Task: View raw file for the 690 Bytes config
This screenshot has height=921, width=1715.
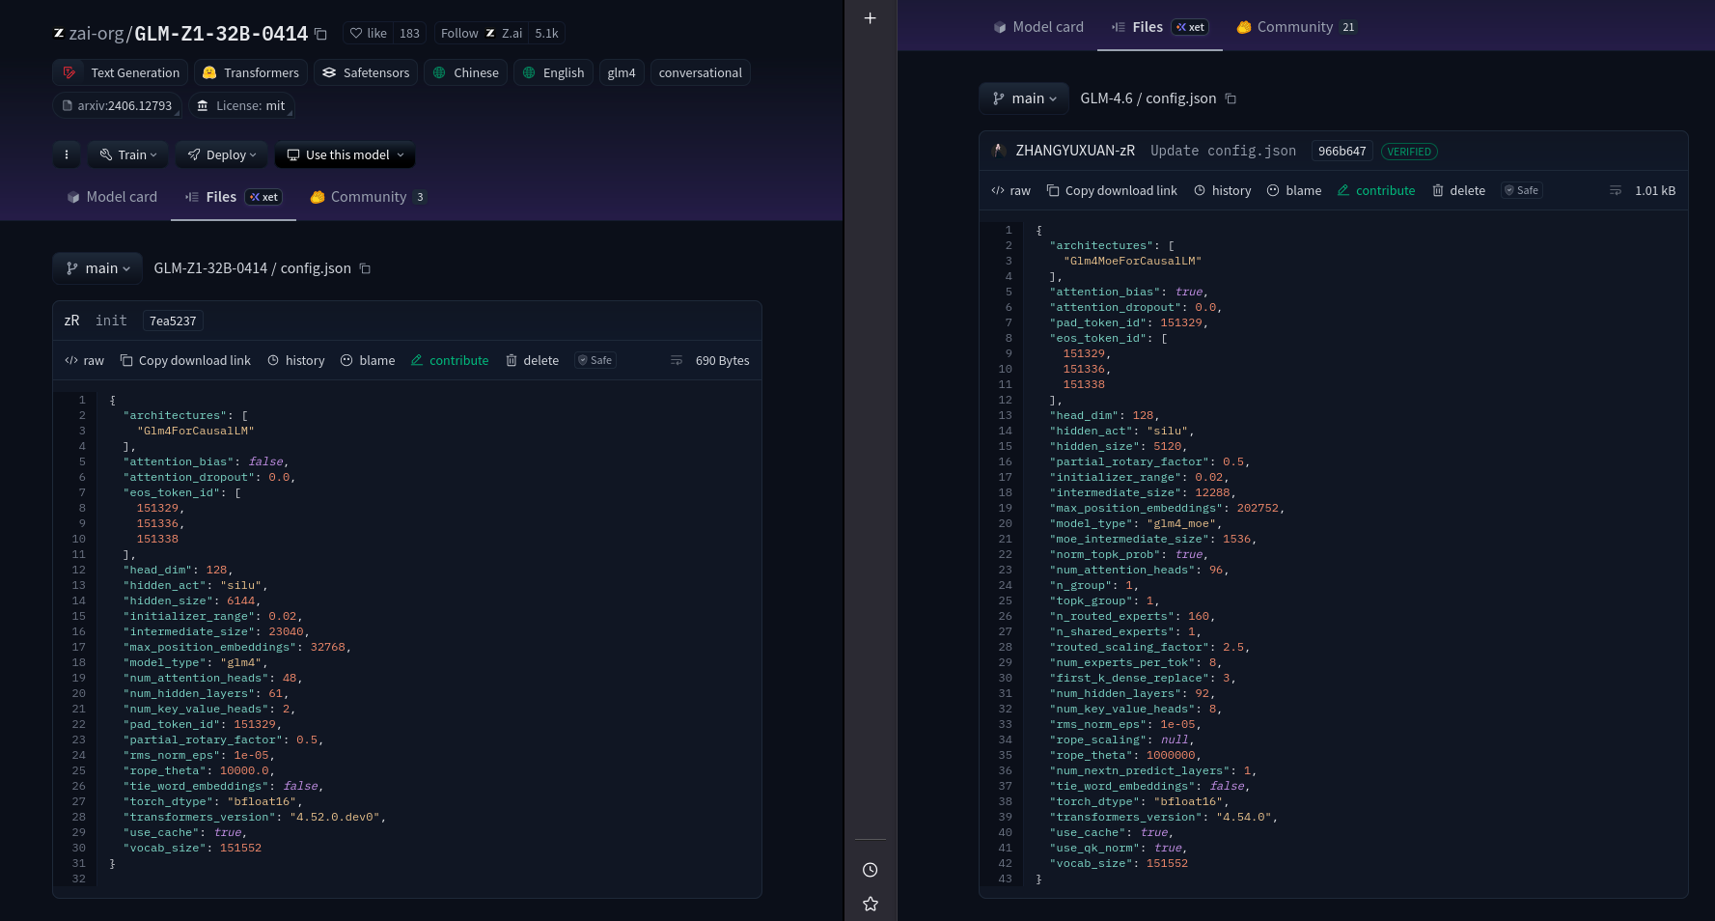Action: click(84, 360)
